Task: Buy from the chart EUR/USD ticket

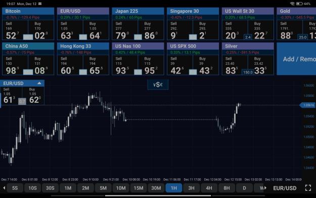Action: [x=33, y=96]
